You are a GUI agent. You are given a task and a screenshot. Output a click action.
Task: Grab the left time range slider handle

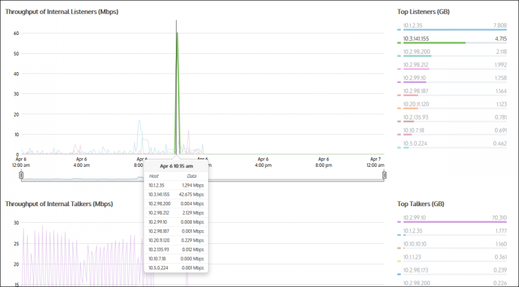coord(21,175)
